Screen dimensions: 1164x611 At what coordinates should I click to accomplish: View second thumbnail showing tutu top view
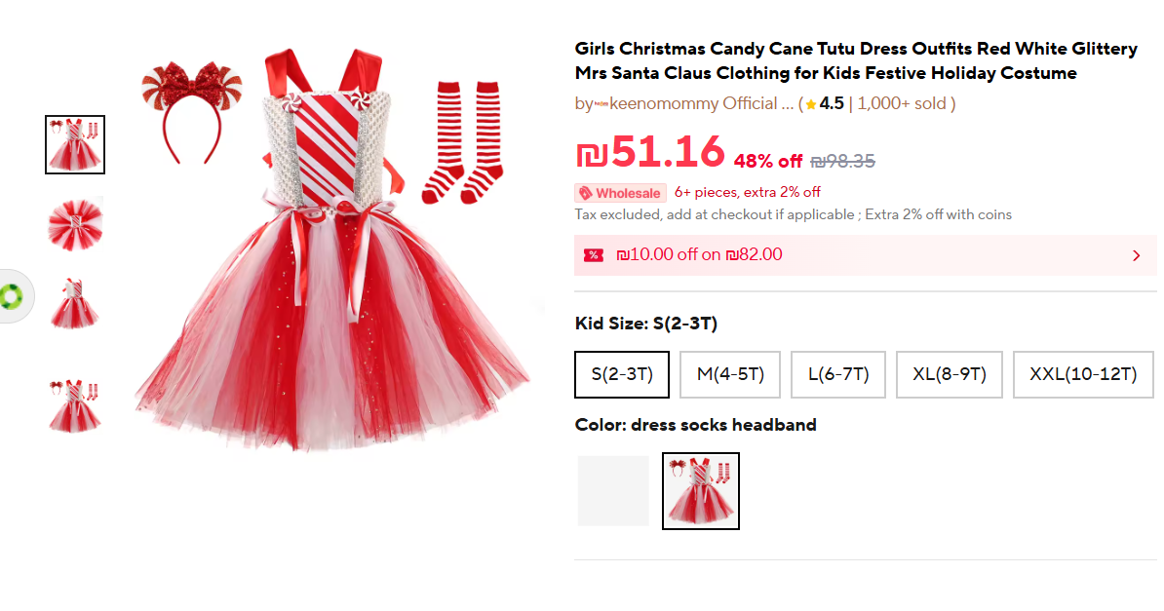[x=75, y=224]
